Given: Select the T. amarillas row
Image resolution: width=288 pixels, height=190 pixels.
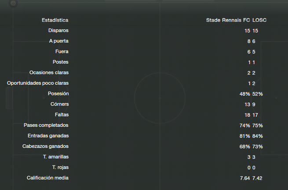Looking at the screenshot, I should coord(144,157).
